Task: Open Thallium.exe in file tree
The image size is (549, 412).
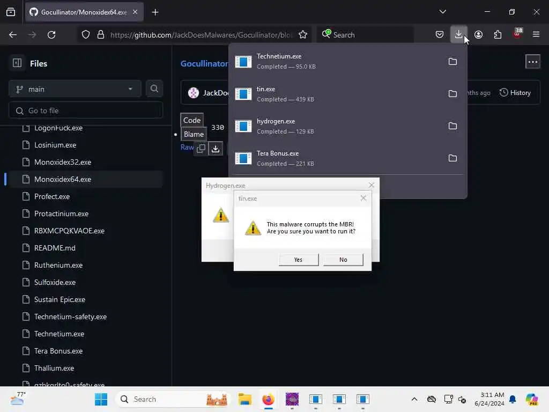Action: 54,368
